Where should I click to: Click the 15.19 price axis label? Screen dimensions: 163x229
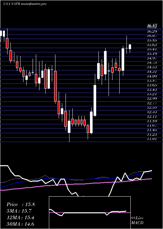pos(152,54)
